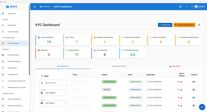The height and width of the screenshot is (112, 207).
Task: Click the Ø Bearbeitungstage clock icon
Action: 123,50
